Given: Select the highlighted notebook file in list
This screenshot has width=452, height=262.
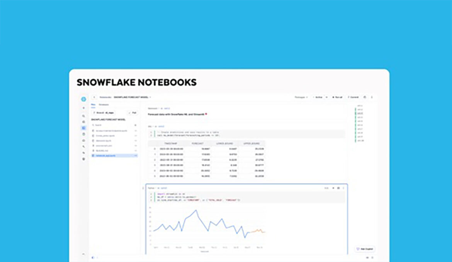Looking at the screenshot, I should 114,156.
